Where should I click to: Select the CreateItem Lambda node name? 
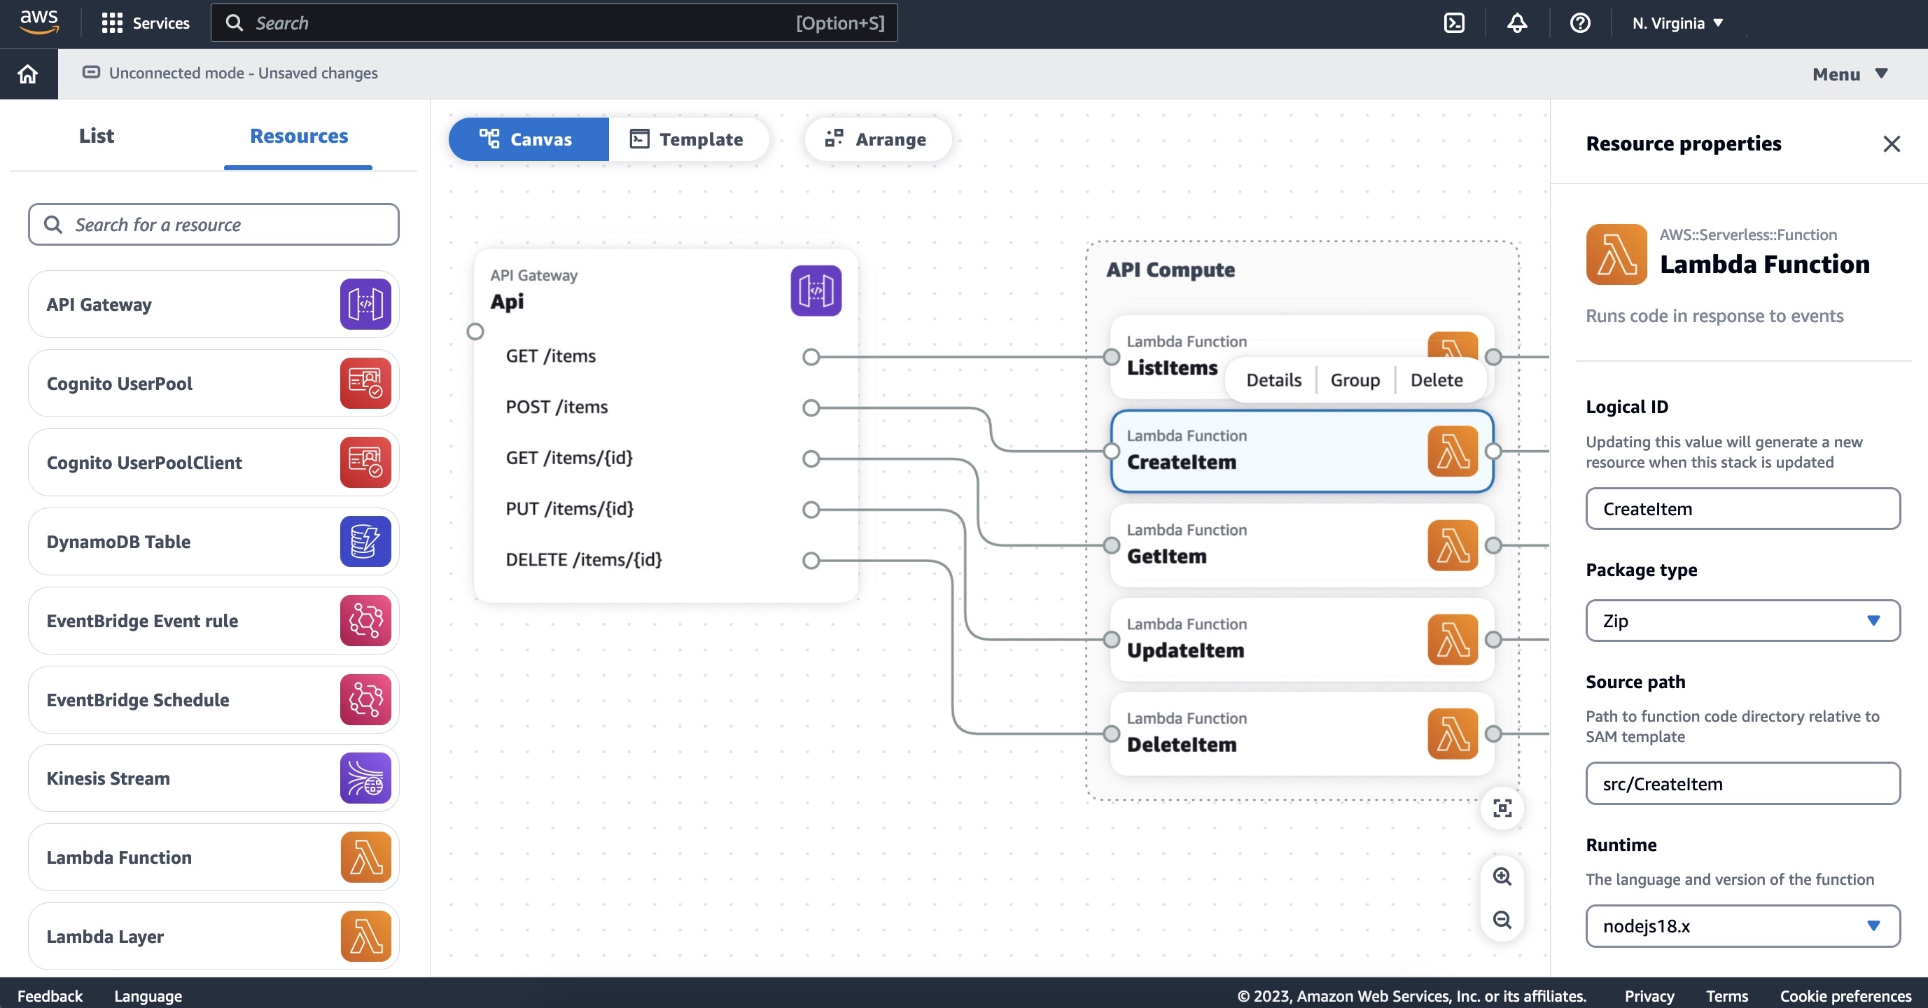[x=1181, y=463]
